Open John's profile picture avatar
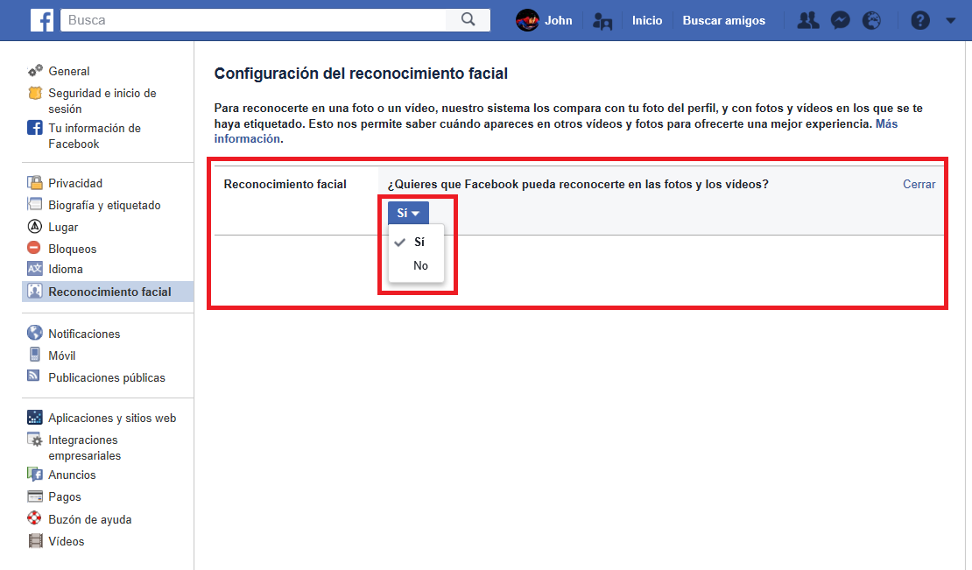This screenshot has height=570, width=972. click(527, 20)
